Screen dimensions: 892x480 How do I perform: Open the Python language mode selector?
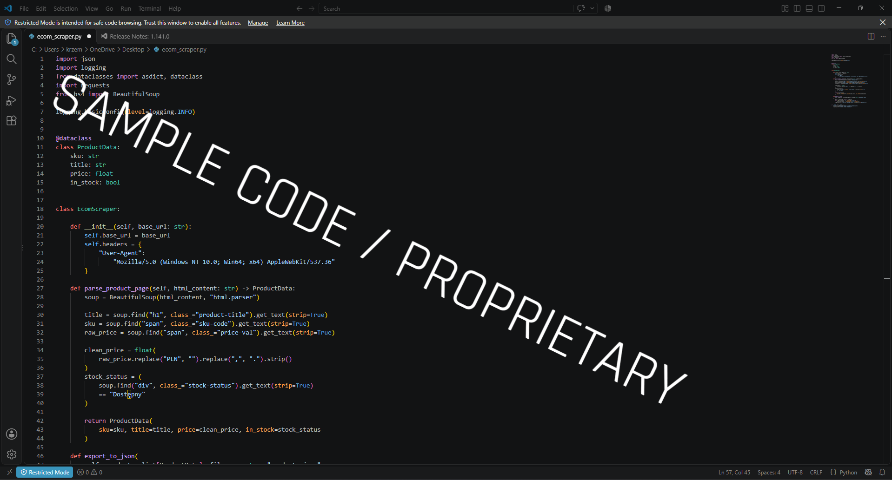click(848, 472)
